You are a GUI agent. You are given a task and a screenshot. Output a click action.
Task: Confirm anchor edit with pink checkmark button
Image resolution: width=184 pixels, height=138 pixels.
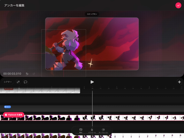(x=178, y=5)
